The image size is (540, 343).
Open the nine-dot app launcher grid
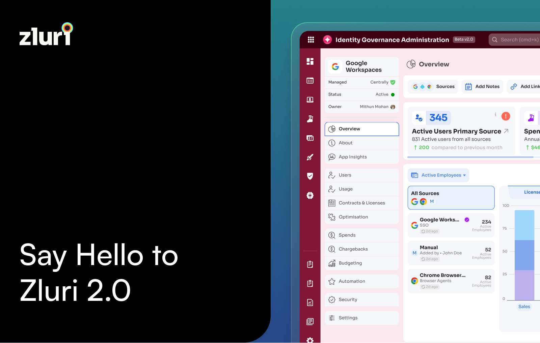coord(311,40)
